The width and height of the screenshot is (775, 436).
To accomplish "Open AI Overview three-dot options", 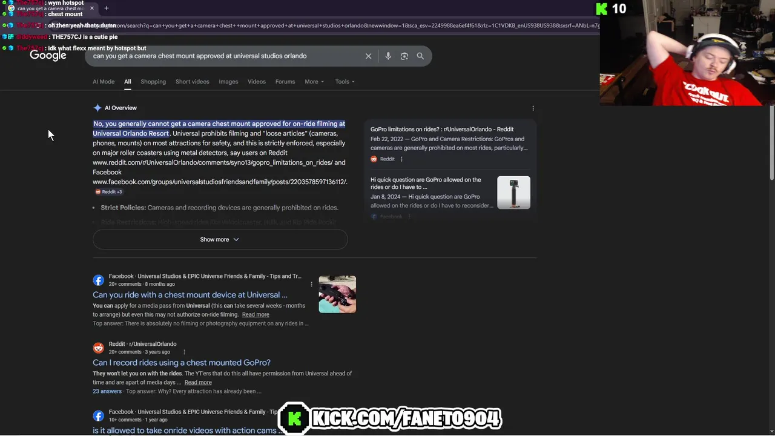I will [533, 108].
